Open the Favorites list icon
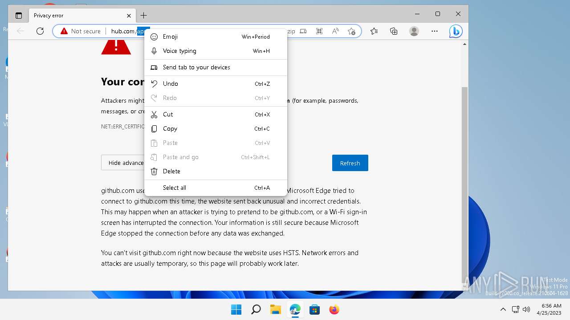Image resolution: width=570 pixels, height=320 pixels. coord(374,31)
